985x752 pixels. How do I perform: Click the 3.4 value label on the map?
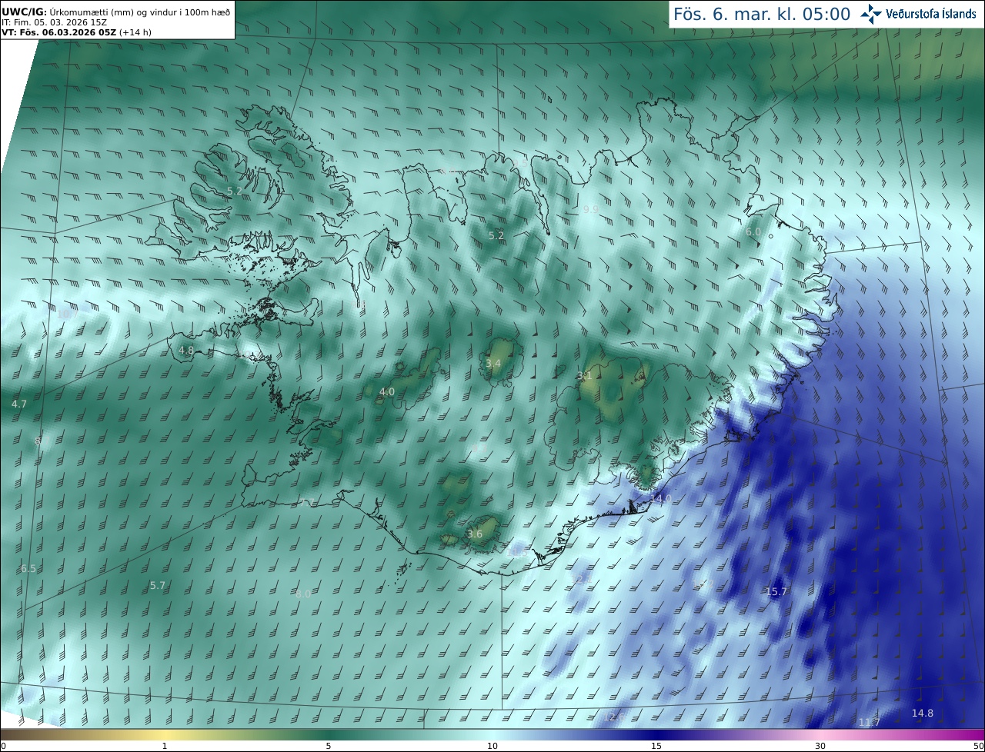tap(493, 363)
